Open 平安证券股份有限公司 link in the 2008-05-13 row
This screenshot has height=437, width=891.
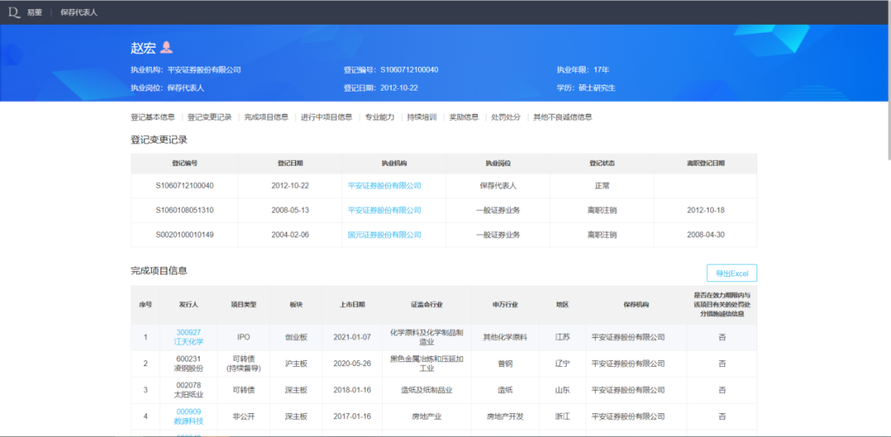click(384, 210)
